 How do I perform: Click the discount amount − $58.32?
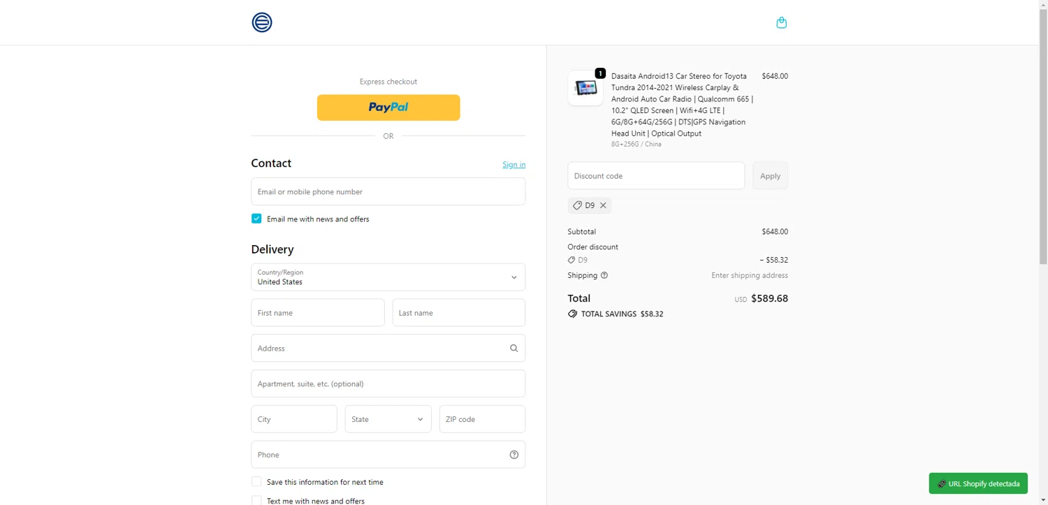coord(773,260)
